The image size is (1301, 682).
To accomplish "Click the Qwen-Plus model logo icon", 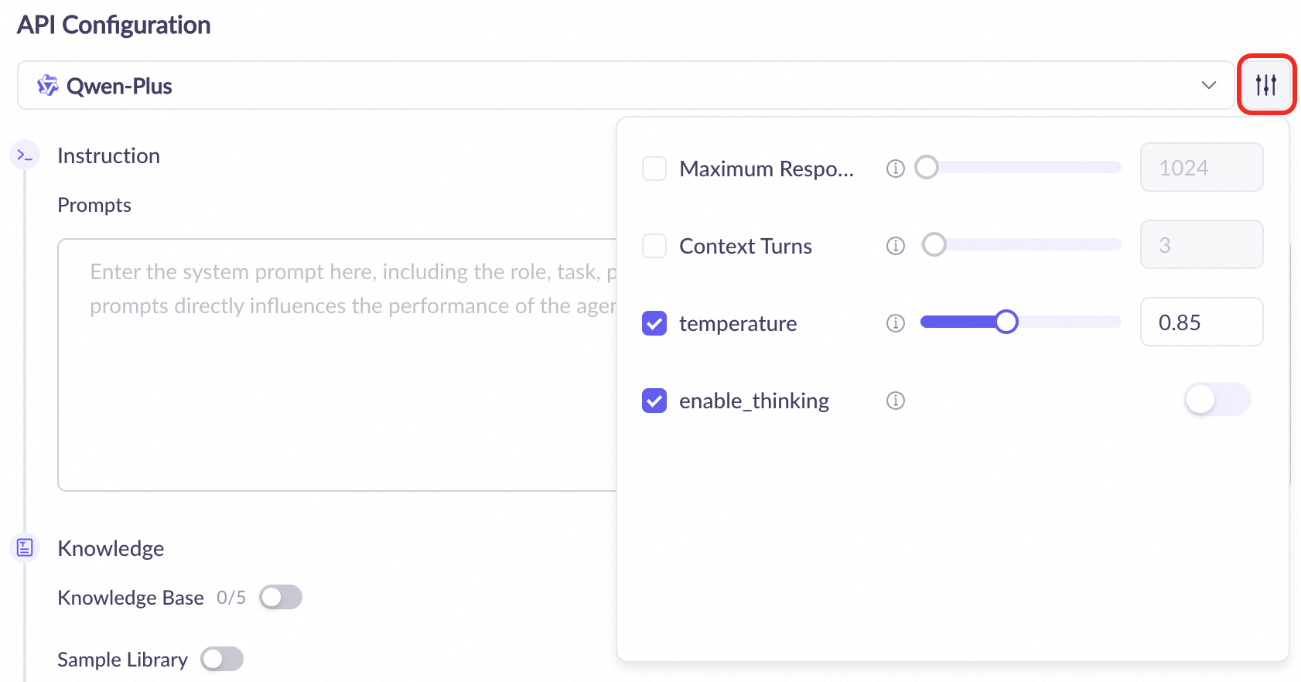I will pos(48,86).
